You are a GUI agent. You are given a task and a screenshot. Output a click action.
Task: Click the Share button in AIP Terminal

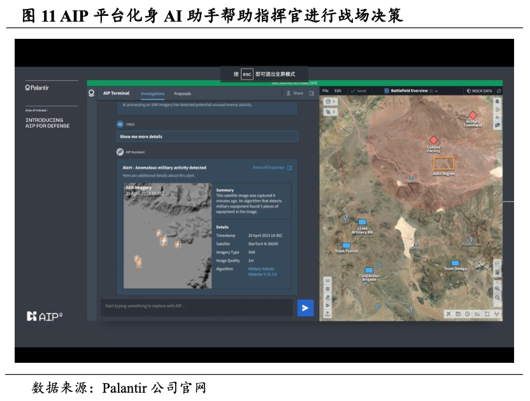(x=295, y=93)
